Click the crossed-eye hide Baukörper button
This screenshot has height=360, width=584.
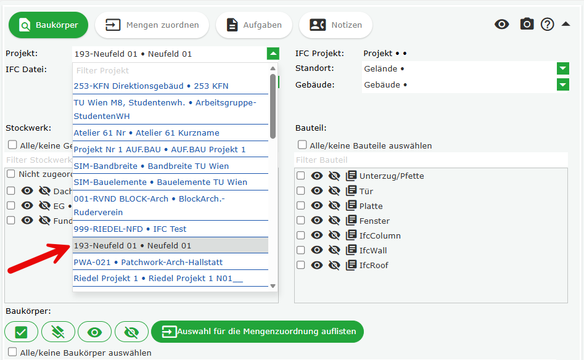pos(131,332)
